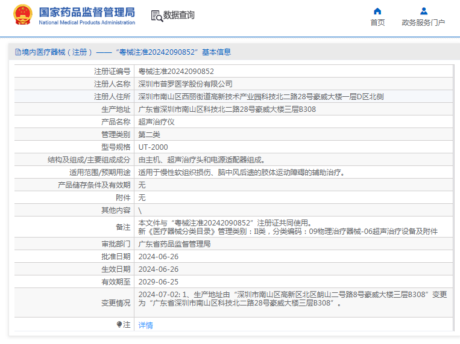460x344 pixels.
Task: Select approval department 广东省药品监督管理局
Action: [175, 244]
